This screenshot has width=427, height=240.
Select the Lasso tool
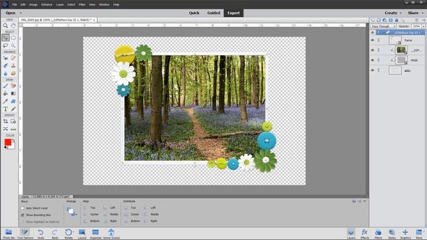tap(5, 45)
